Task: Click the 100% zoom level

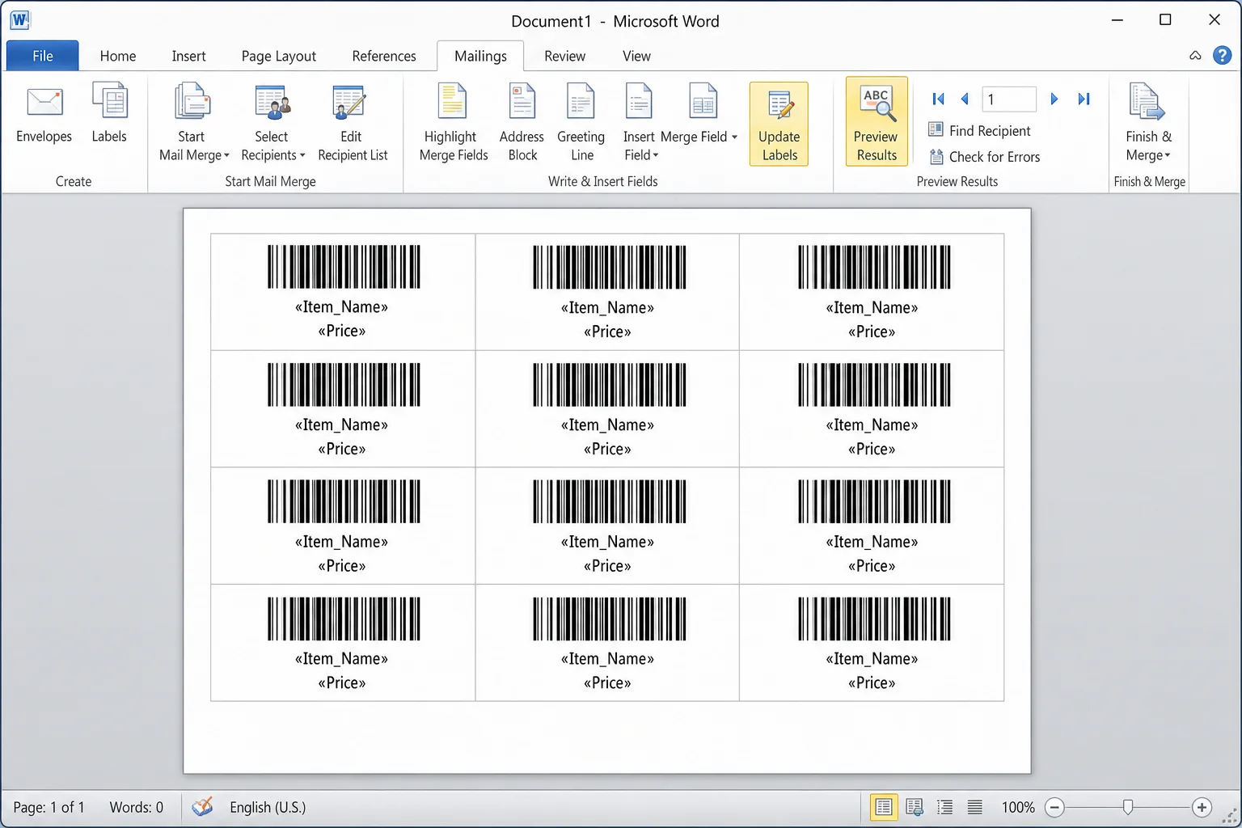Action: pyautogui.click(x=1018, y=807)
